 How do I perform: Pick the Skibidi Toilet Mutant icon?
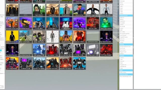click(x=26, y=37)
